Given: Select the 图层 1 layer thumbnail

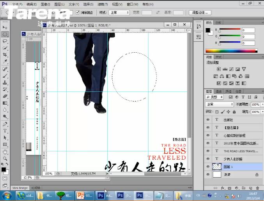Looking at the screenshot, I should pyautogui.click(x=217, y=167).
